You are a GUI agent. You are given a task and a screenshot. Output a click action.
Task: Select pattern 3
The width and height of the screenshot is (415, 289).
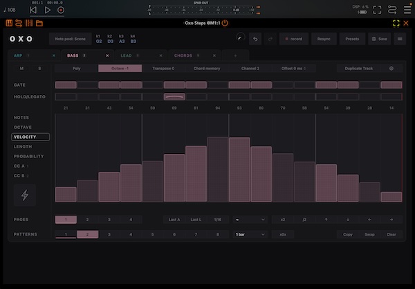click(109, 234)
